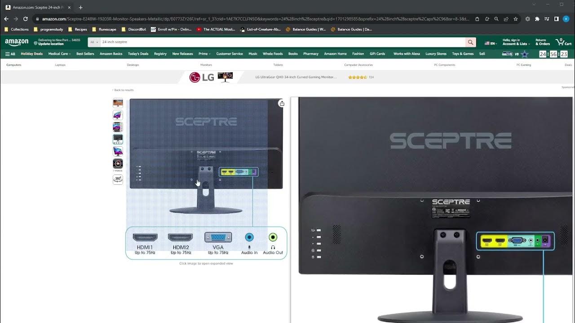Open Returns & Orders
The width and height of the screenshot is (575, 323).
pos(543,42)
